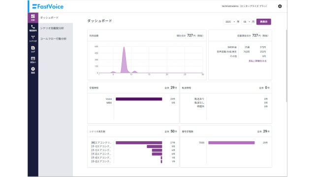Click the ダッシュボード page heading
The height and width of the screenshot is (177, 315).
99,21
